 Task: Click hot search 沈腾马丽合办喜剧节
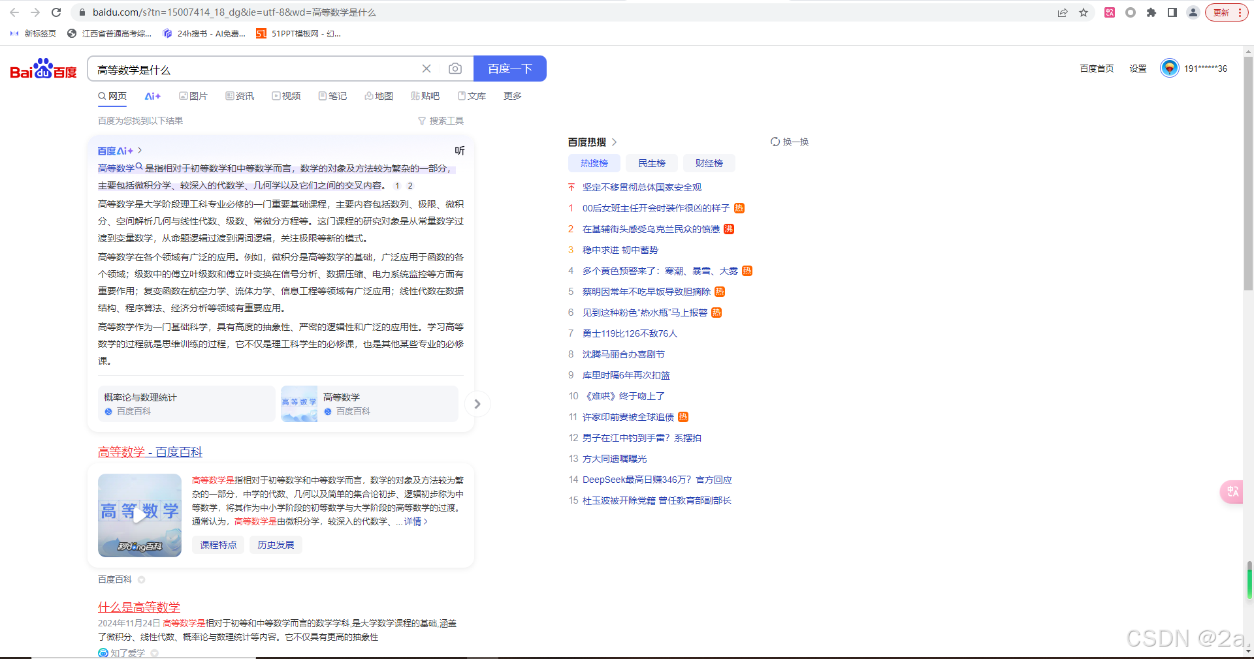(624, 354)
